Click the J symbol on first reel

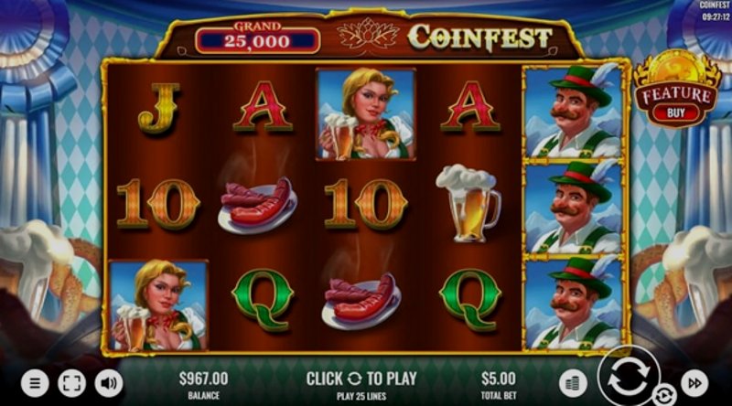tap(159, 108)
